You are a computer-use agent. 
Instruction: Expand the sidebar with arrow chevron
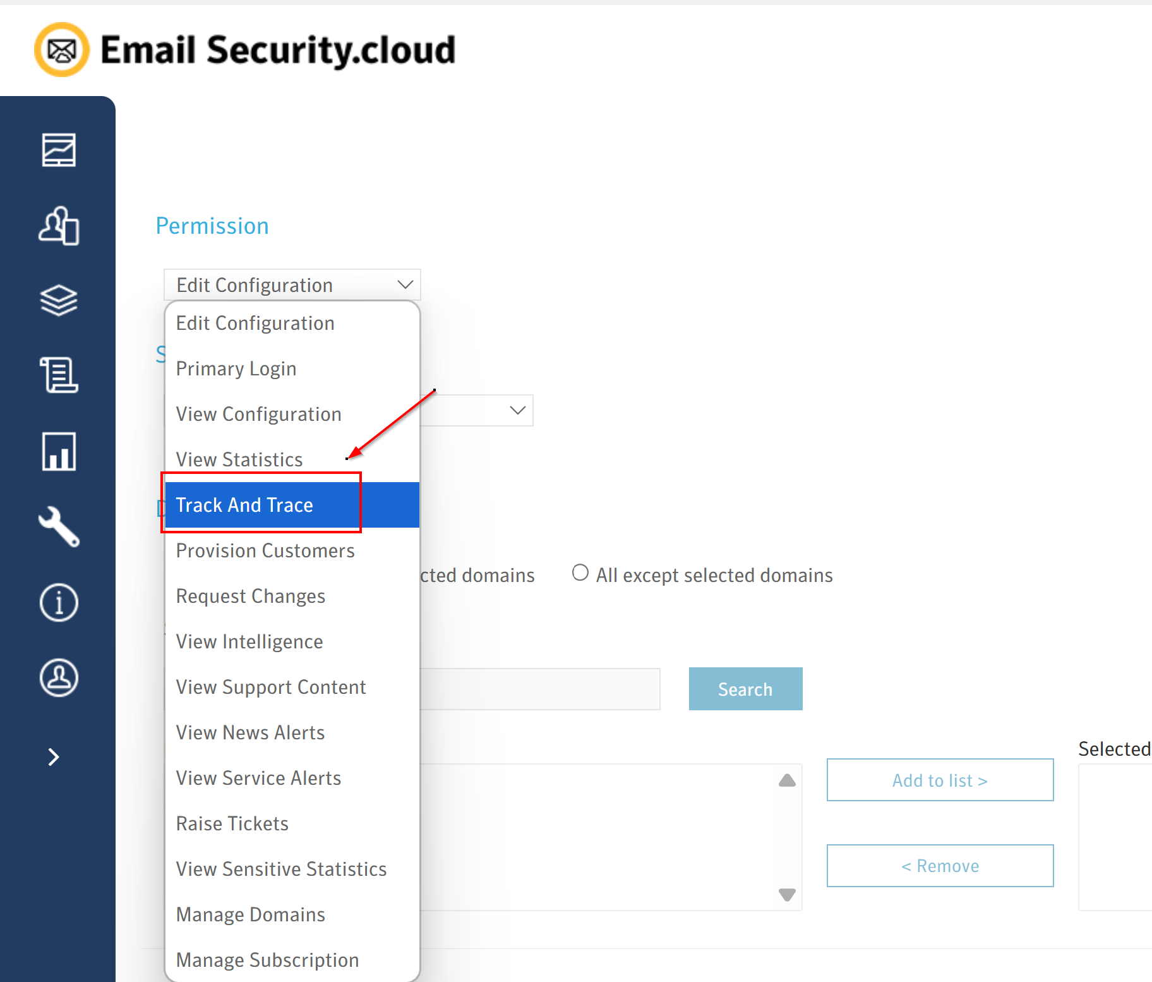[x=54, y=756]
